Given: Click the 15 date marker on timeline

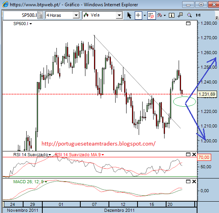Looking at the screenshot, I should (152, 204).
